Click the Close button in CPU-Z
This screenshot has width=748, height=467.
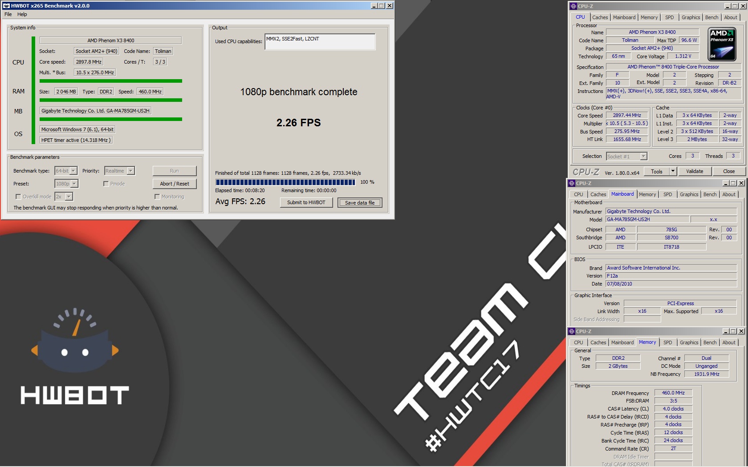click(x=729, y=171)
